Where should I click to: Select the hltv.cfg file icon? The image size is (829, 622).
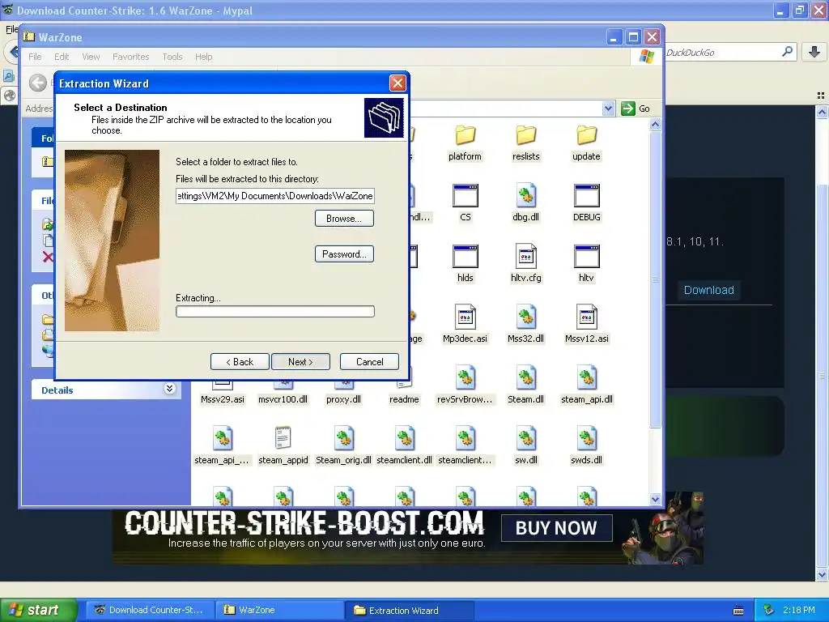pos(525,257)
